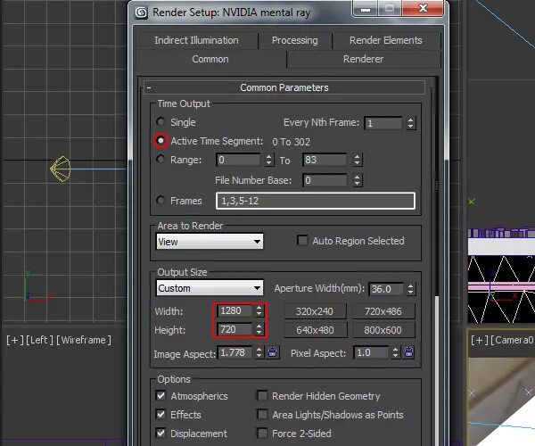This screenshot has width=535, height=446.
Task: Enable Render Hidden Geometry checkbox
Action: [262, 395]
